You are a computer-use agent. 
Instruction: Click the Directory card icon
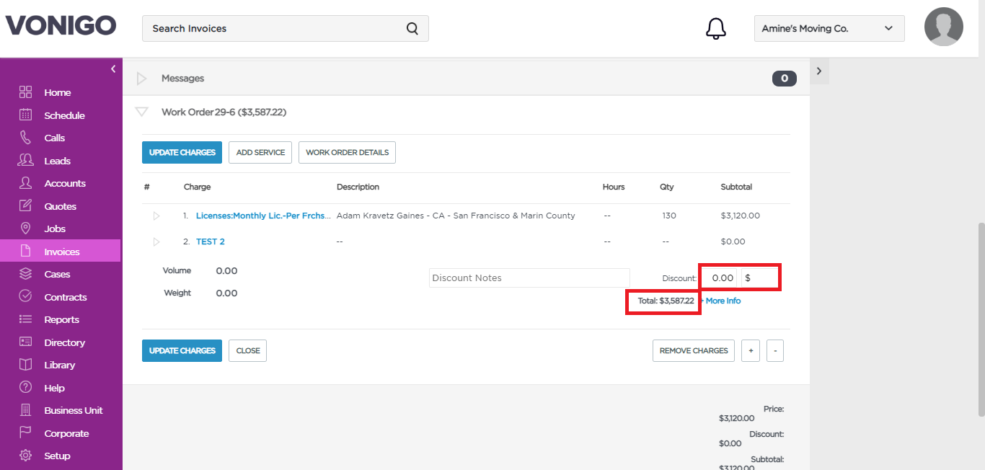[26, 342]
